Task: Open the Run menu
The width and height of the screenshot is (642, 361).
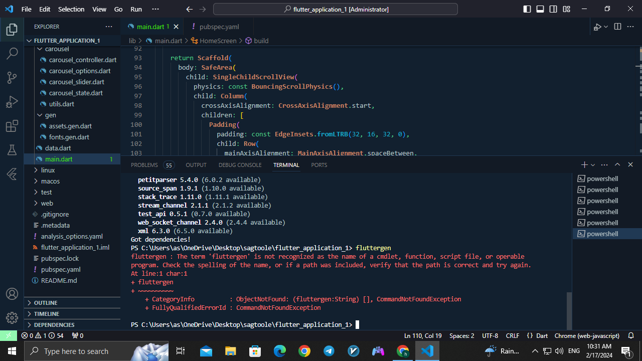Action: coord(136,9)
